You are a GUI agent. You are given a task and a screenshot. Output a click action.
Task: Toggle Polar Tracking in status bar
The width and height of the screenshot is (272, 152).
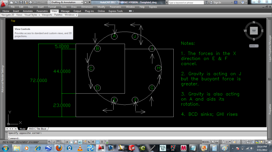click(x=67, y=142)
